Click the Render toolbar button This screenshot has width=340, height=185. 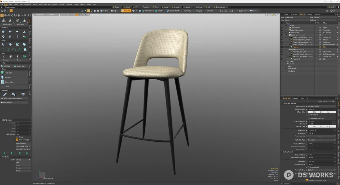244,11
